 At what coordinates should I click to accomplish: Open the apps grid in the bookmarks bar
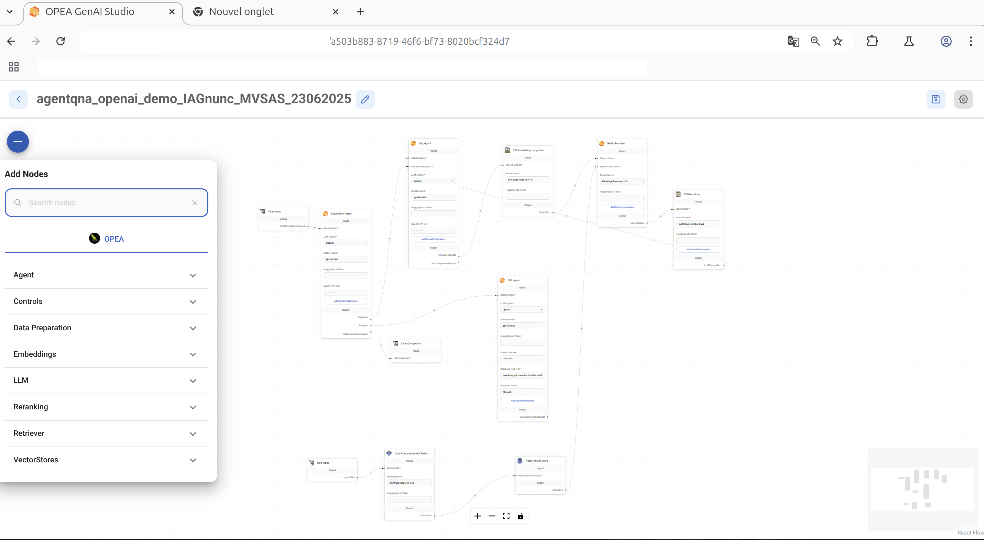[x=14, y=67]
